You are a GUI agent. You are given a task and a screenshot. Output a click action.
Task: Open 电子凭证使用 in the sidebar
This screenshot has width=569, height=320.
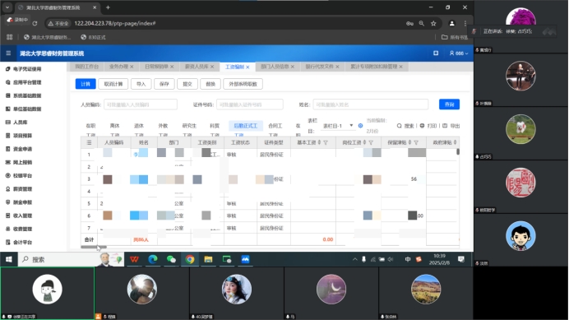coord(27,69)
